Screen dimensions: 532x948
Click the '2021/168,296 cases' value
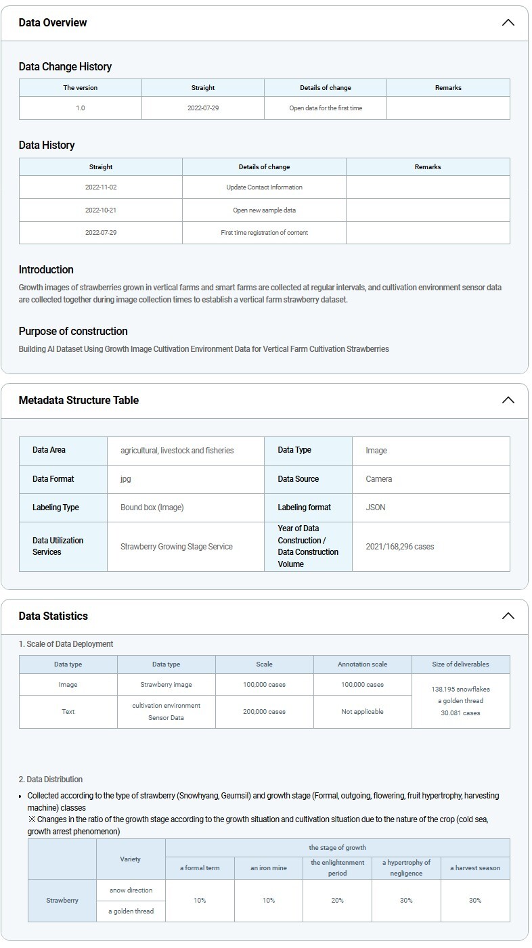pyautogui.click(x=400, y=546)
